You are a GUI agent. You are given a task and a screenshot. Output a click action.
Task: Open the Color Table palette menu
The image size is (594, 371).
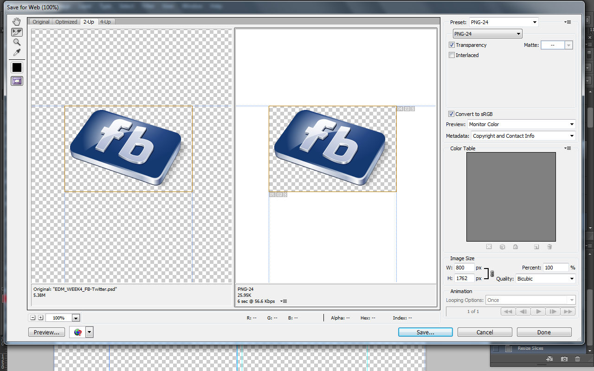[568, 148]
